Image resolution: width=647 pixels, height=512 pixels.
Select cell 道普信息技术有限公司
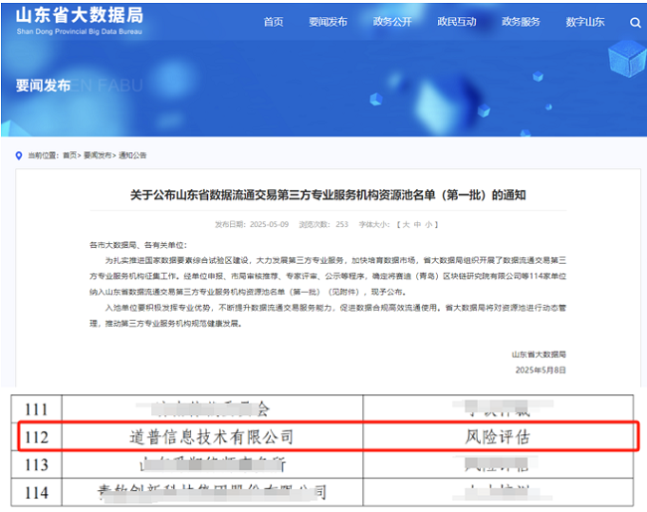(212, 437)
